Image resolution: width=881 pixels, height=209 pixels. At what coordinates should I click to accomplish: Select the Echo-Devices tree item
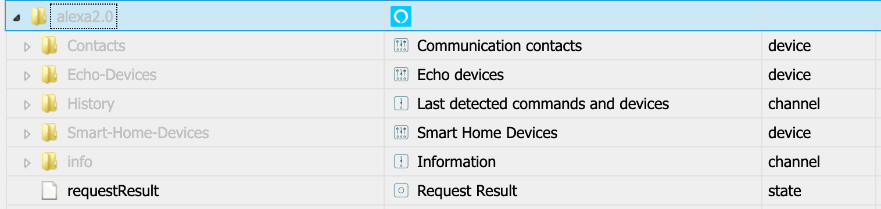(112, 75)
